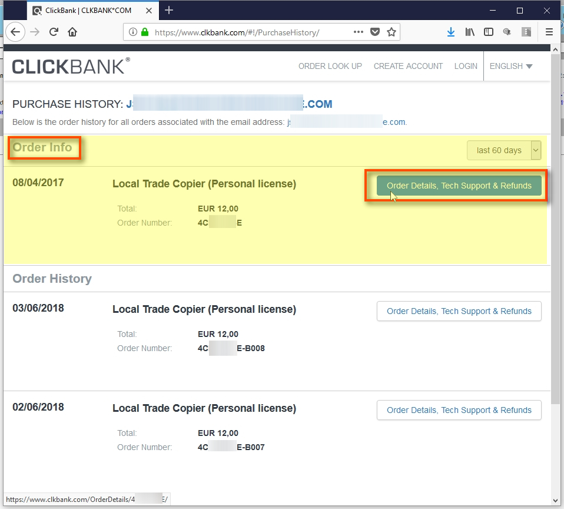The image size is (564, 509).
Task: Open the ORDER LOOK UP menu item
Action: [x=330, y=66]
